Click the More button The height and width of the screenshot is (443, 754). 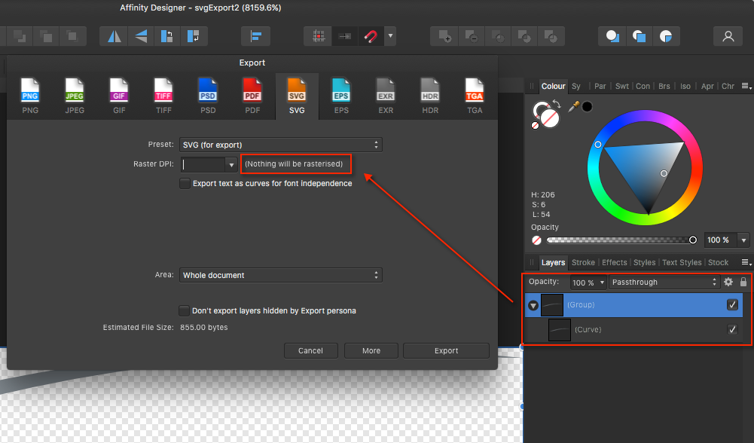point(371,350)
